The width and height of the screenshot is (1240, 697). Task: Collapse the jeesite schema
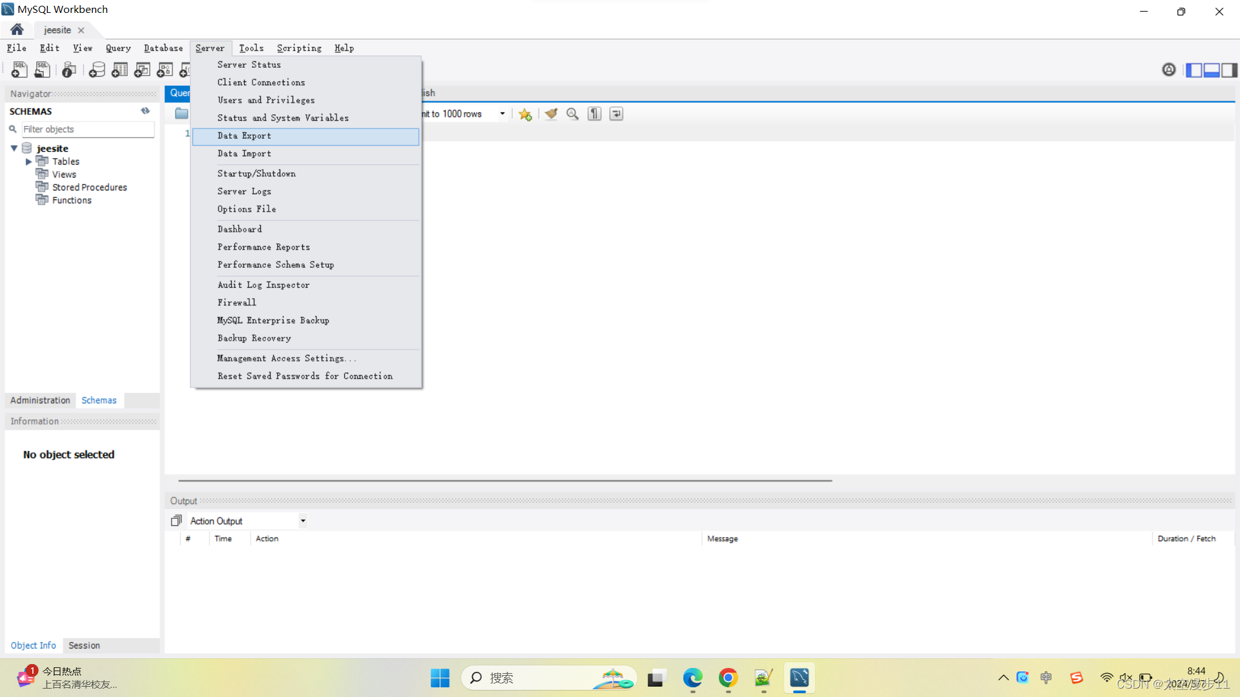pyautogui.click(x=14, y=148)
